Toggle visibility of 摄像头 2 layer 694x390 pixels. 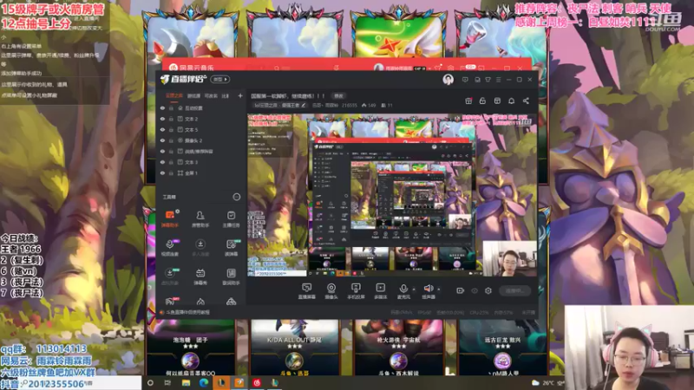coord(162,140)
